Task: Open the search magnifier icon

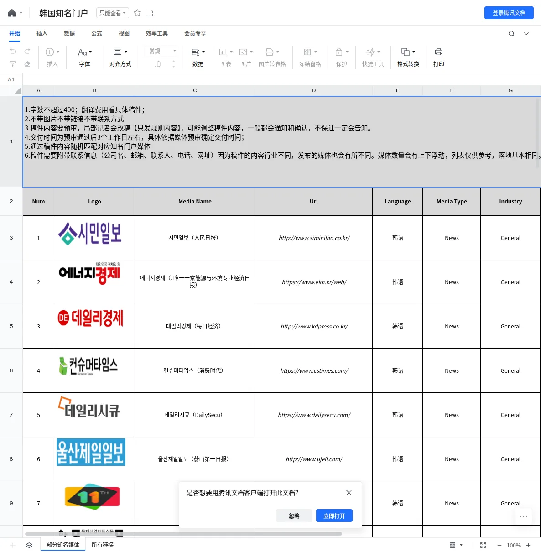Action: [511, 34]
